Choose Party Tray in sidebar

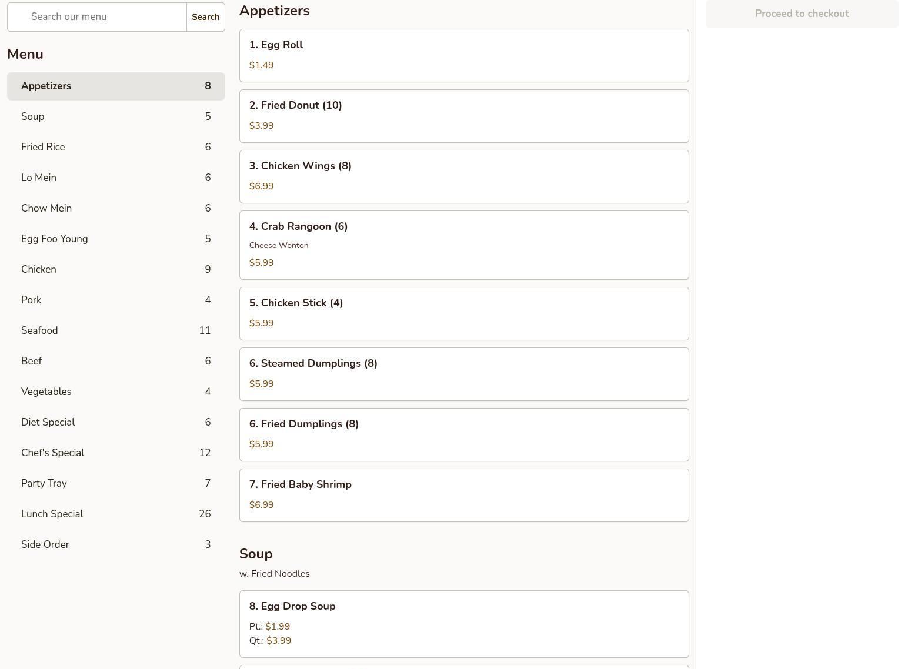[x=116, y=484]
